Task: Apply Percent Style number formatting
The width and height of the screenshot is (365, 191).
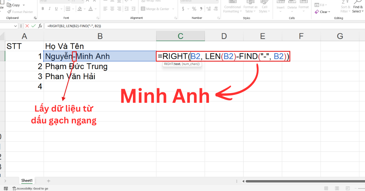Action: 194,8
